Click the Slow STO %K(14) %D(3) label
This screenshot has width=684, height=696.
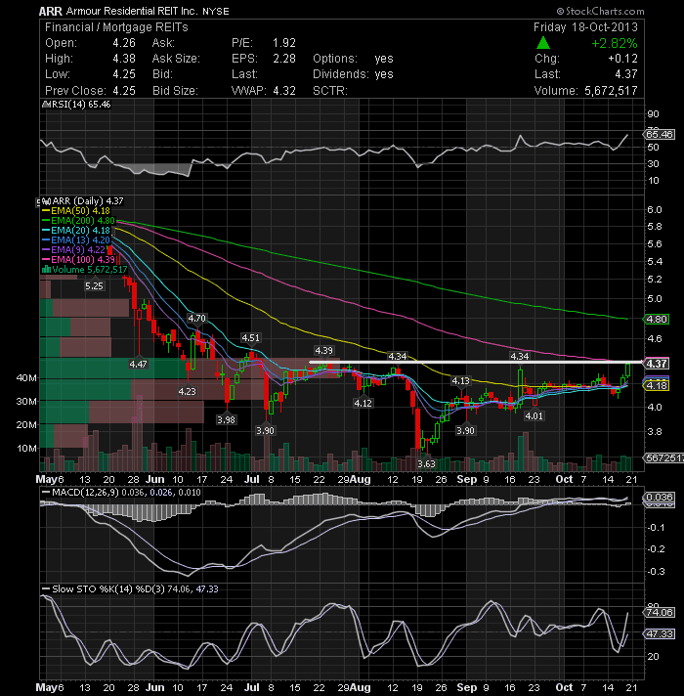click(108, 589)
